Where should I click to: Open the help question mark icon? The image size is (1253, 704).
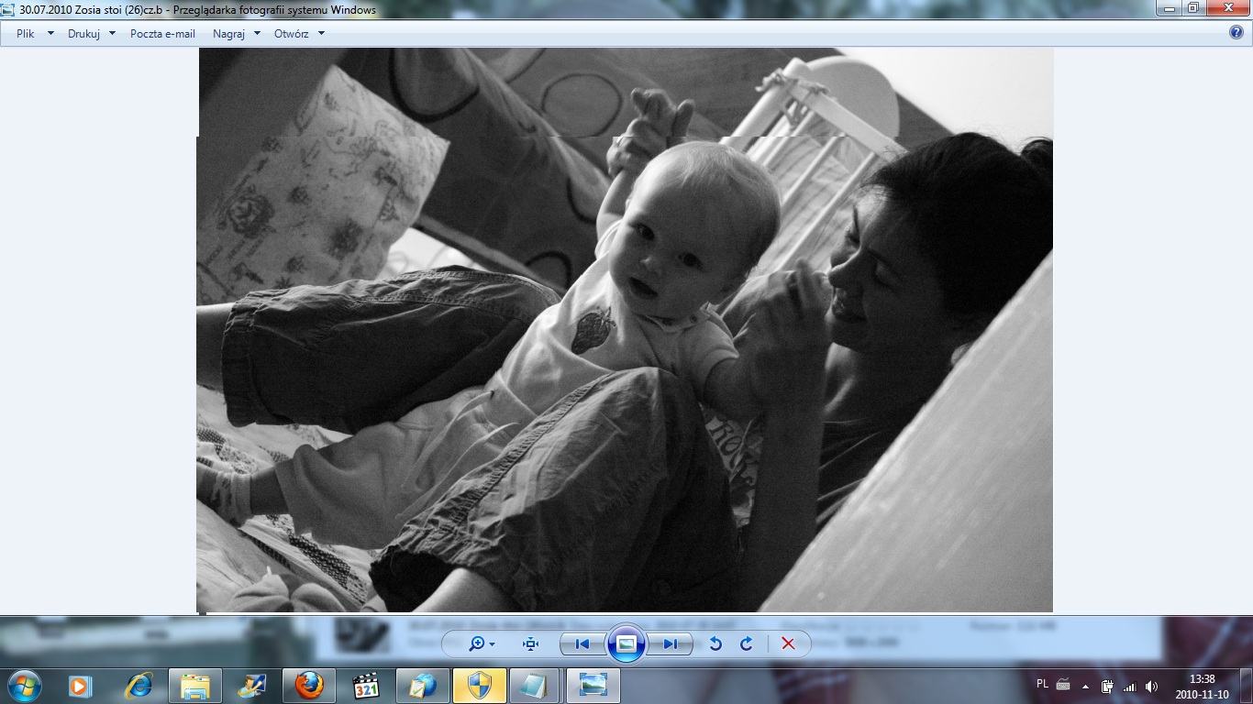coord(1236,32)
